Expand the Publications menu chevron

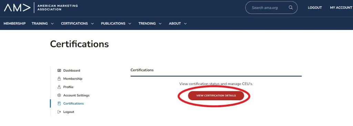click(130, 24)
